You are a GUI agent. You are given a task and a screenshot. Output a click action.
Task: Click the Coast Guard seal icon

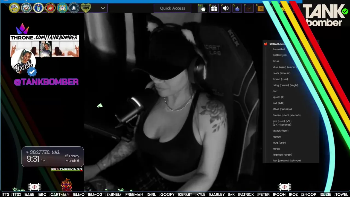62,8
